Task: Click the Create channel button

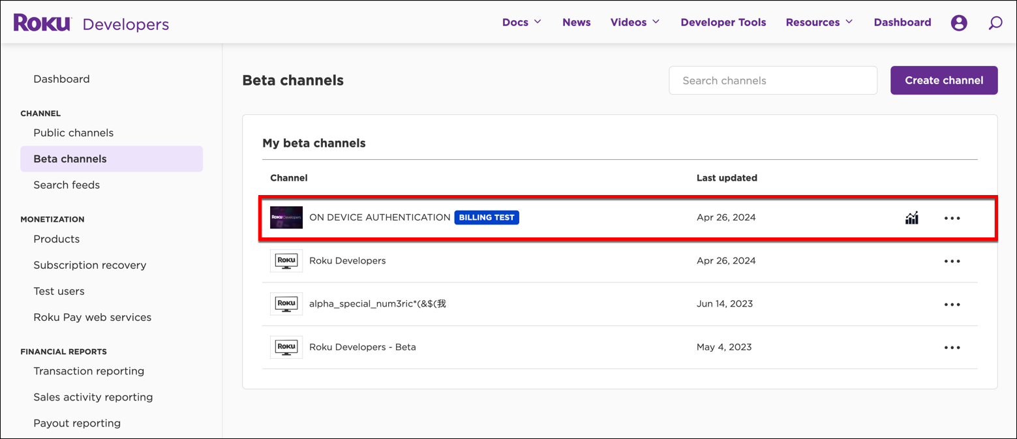Action: [943, 80]
